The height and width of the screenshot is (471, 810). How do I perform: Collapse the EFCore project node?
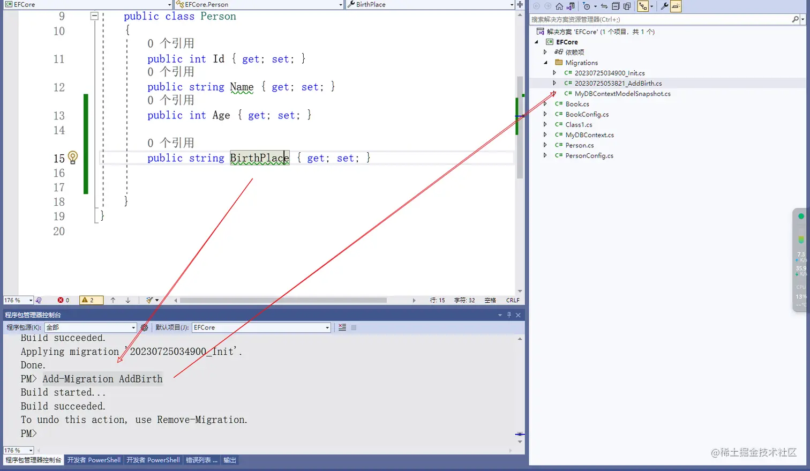tap(536, 42)
